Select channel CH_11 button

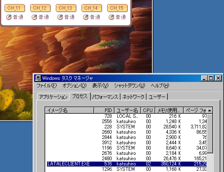coord(15,8)
